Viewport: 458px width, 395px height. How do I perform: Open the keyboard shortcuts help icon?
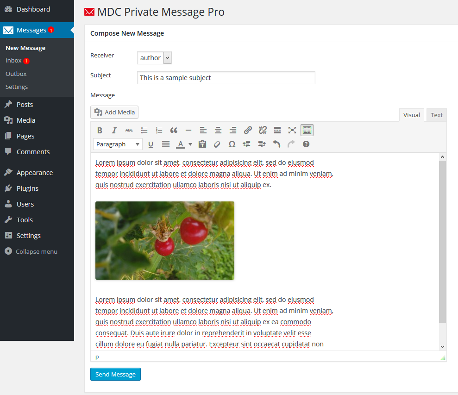[306, 144]
